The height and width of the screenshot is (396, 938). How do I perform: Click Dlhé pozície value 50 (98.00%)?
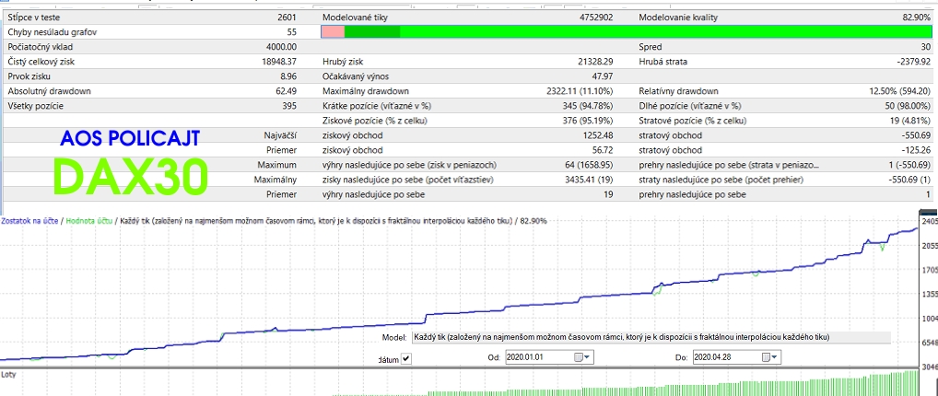(x=908, y=106)
